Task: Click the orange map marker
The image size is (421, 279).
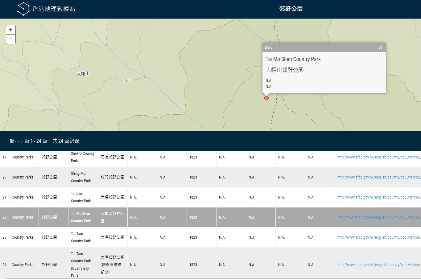Action: tap(266, 98)
